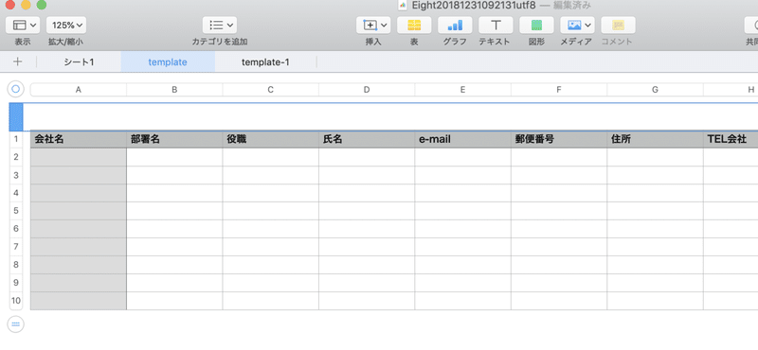Screen dimensions: 758x350
Task: Click the 郵便番号 header cell
Action: [x=559, y=139]
